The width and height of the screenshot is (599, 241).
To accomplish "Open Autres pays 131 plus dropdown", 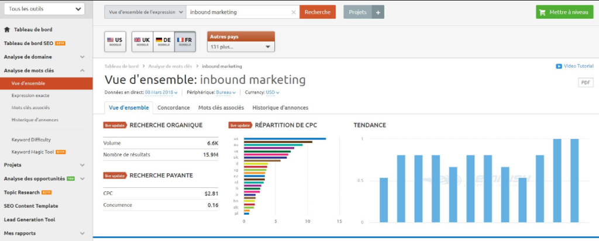I will 240,47.
